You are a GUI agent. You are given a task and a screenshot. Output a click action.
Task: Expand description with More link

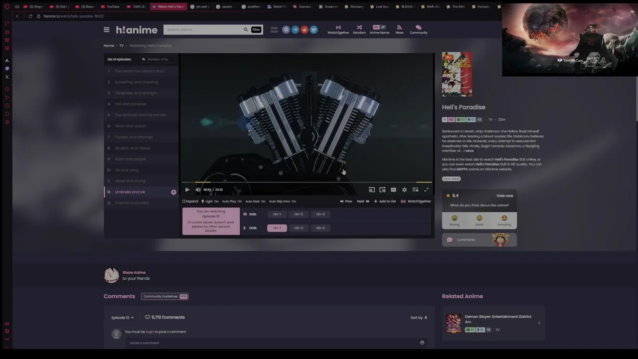[x=468, y=151]
